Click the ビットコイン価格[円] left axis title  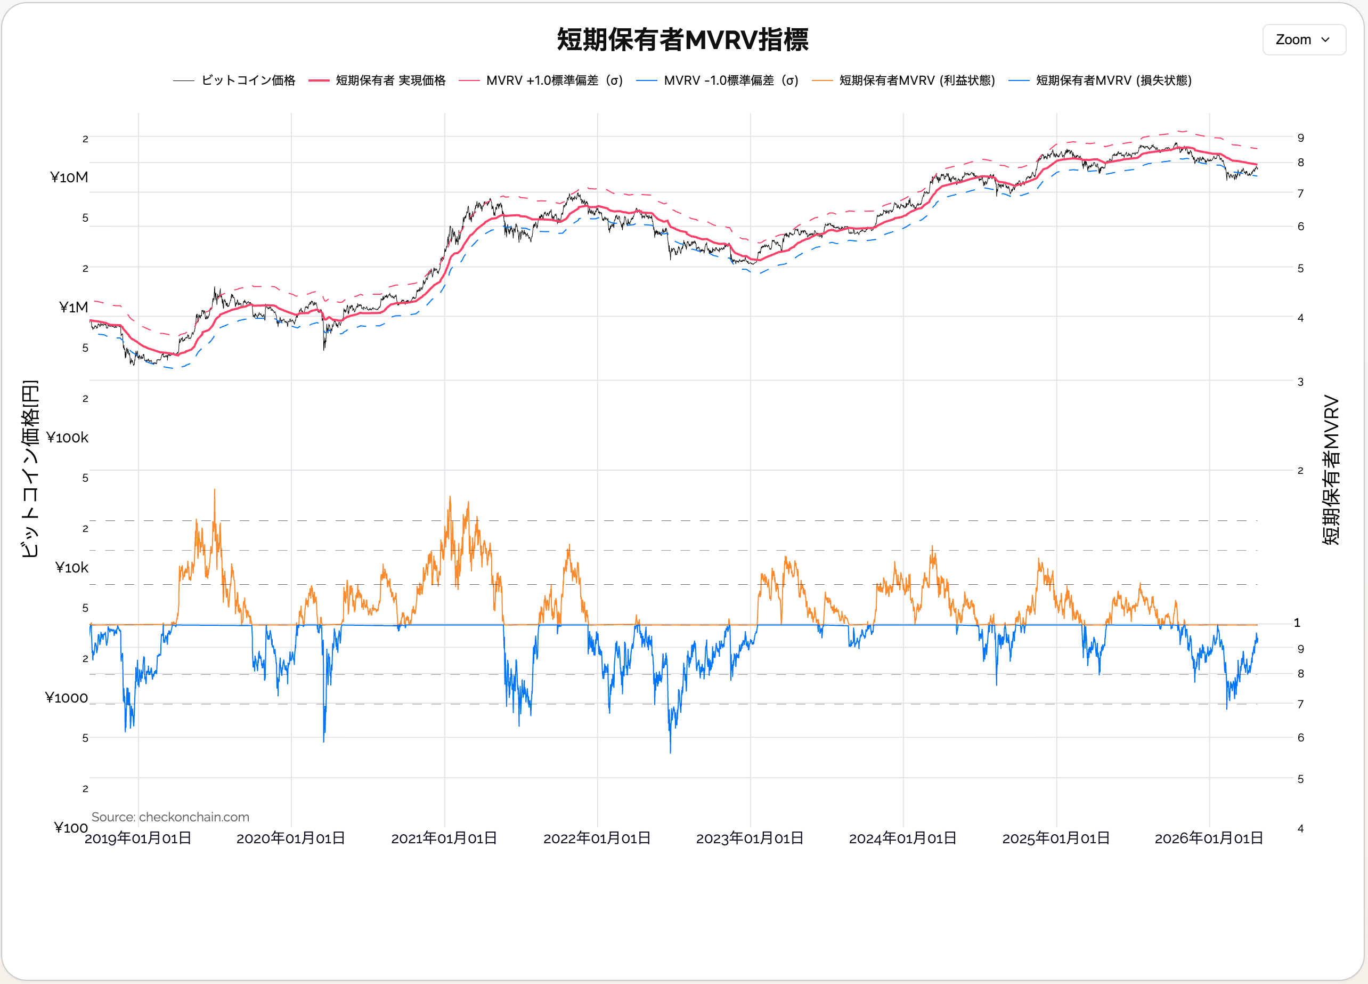[x=29, y=469]
